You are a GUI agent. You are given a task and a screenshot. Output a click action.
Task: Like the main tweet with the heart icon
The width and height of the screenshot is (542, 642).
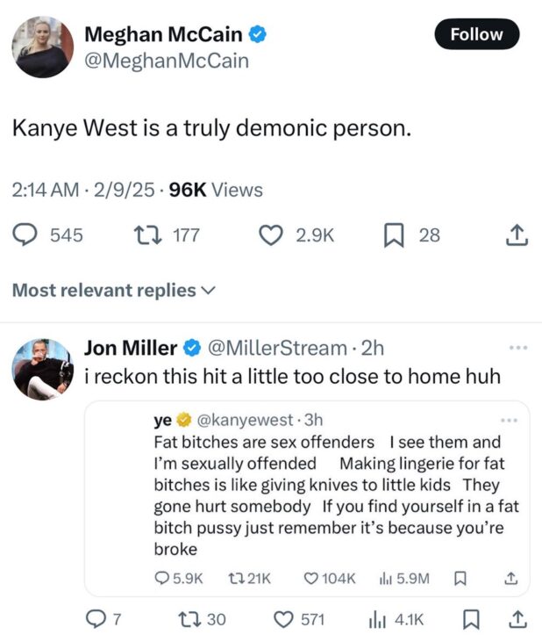[273, 235]
